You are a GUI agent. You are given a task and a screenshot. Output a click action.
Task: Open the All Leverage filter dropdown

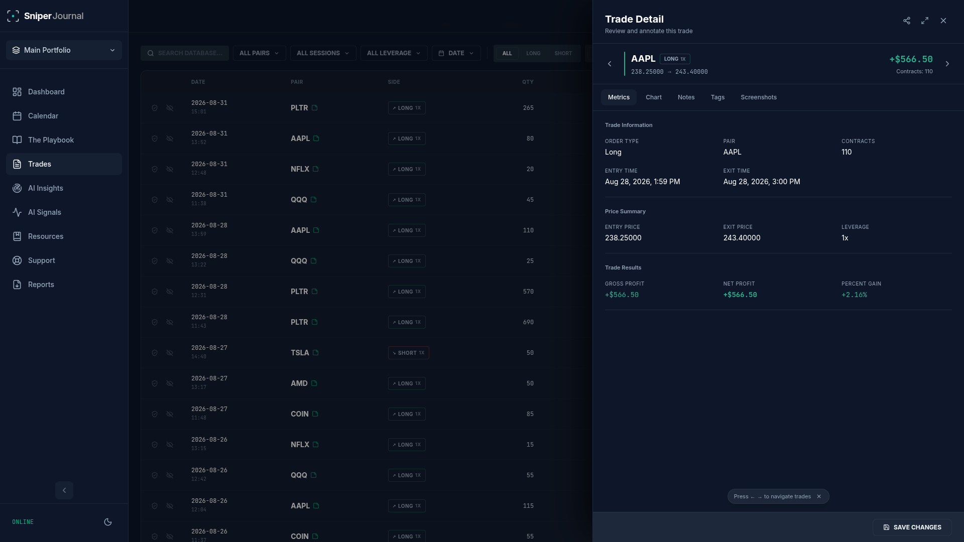(394, 53)
